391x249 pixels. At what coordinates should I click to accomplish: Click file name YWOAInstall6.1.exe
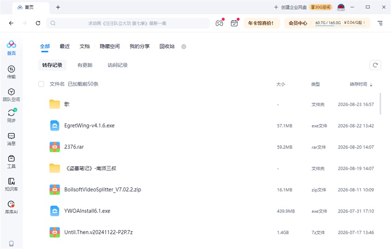pos(87,211)
